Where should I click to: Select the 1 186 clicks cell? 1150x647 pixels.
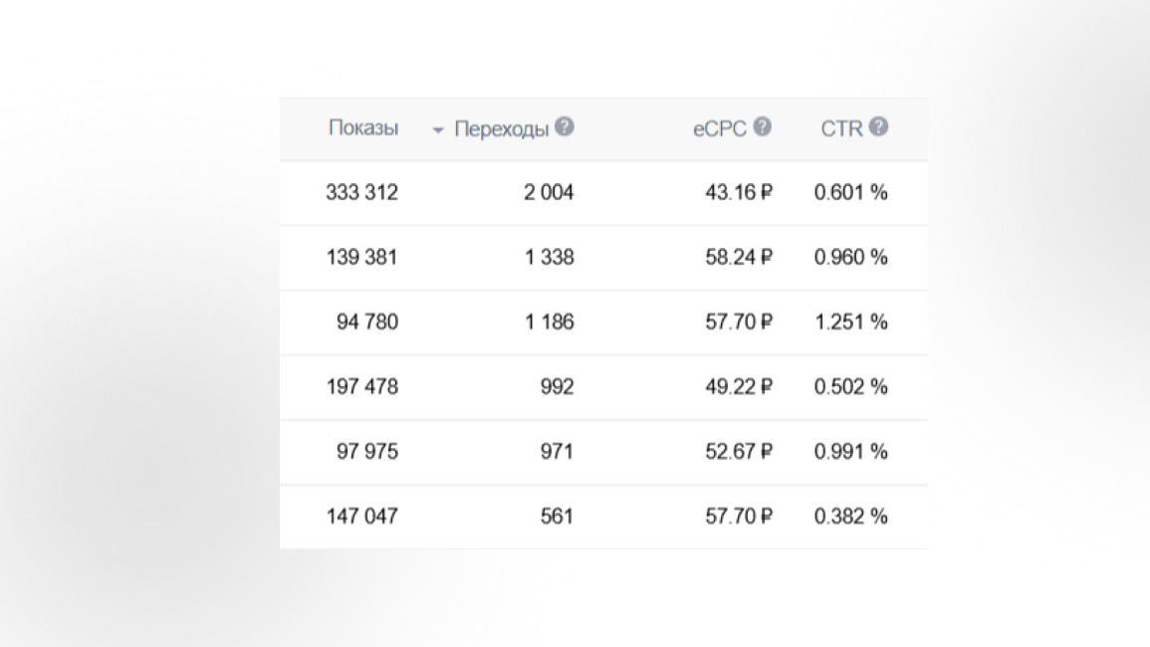coord(550,323)
